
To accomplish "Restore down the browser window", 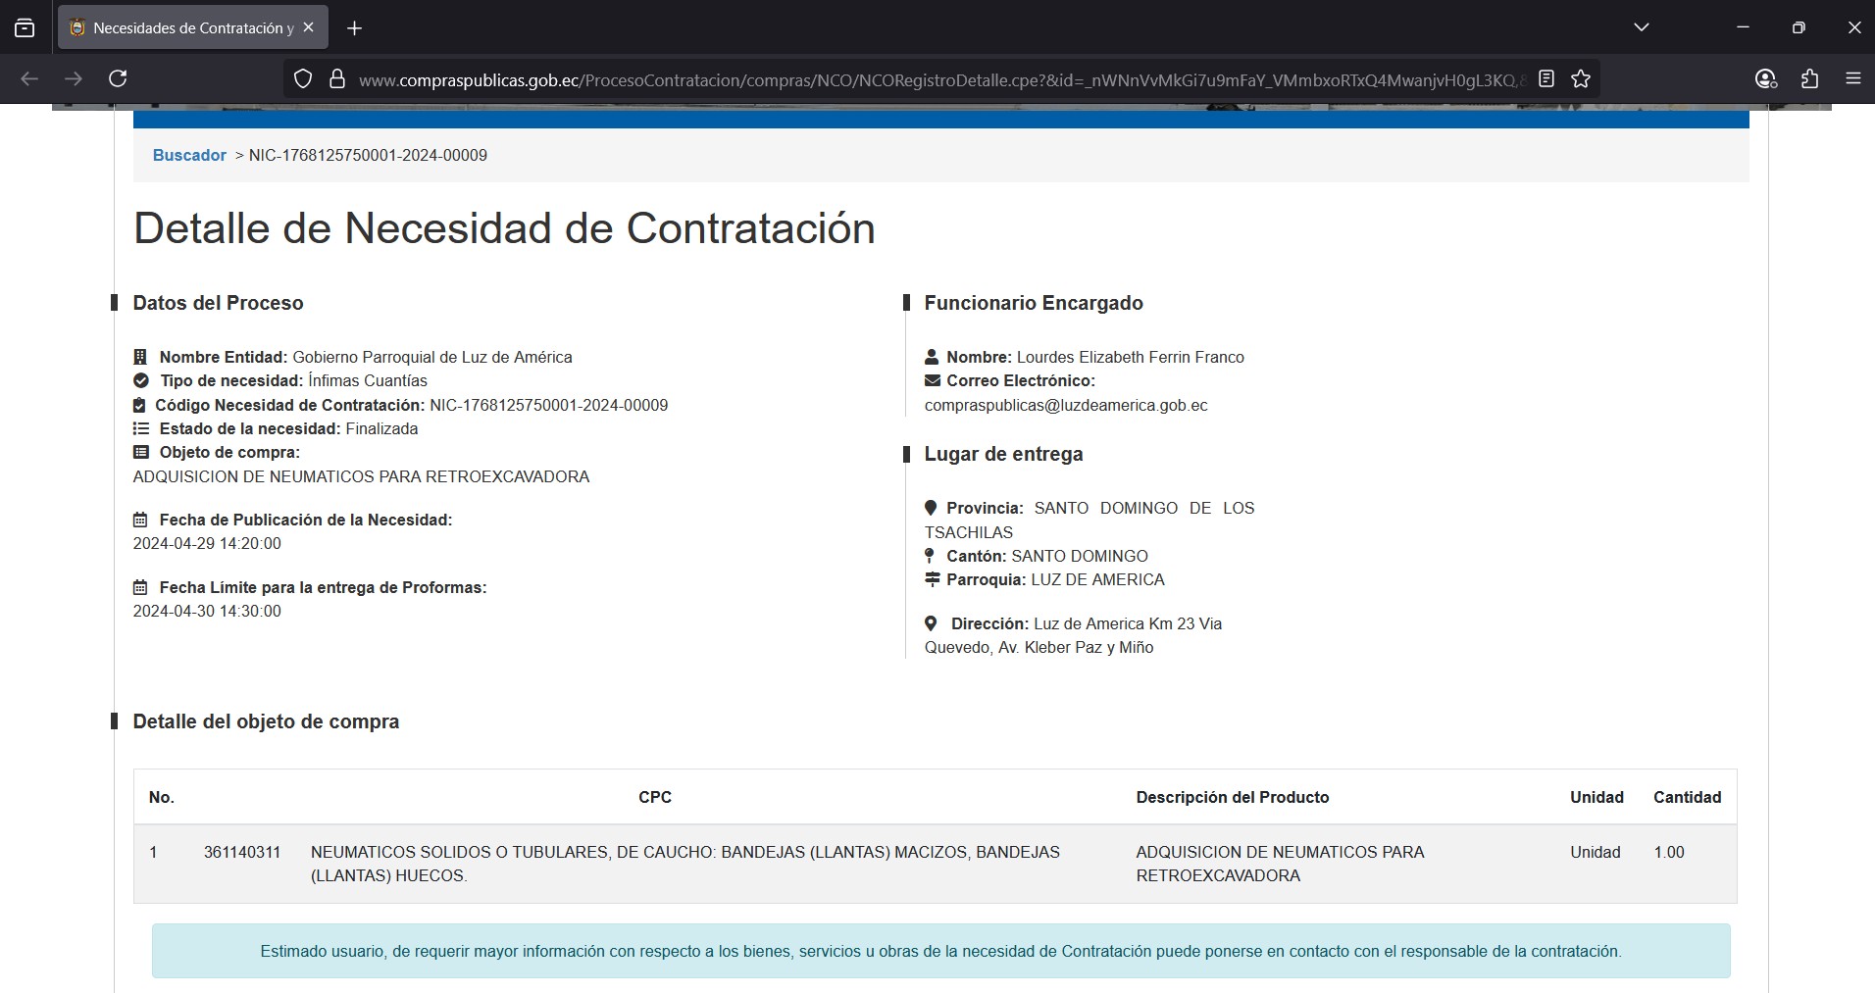I will point(1799,27).
